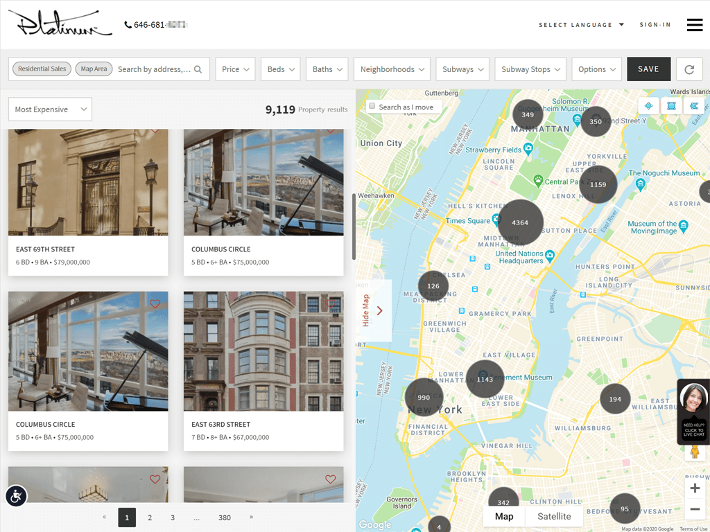
Task: Click the SIGN-IN link
Action: pos(655,25)
